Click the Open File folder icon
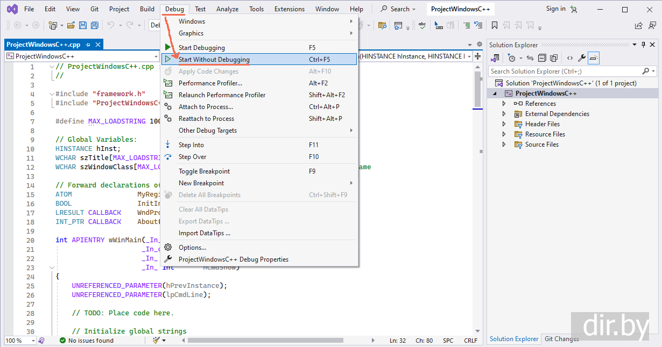The image size is (662, 347). pos(71,25)
